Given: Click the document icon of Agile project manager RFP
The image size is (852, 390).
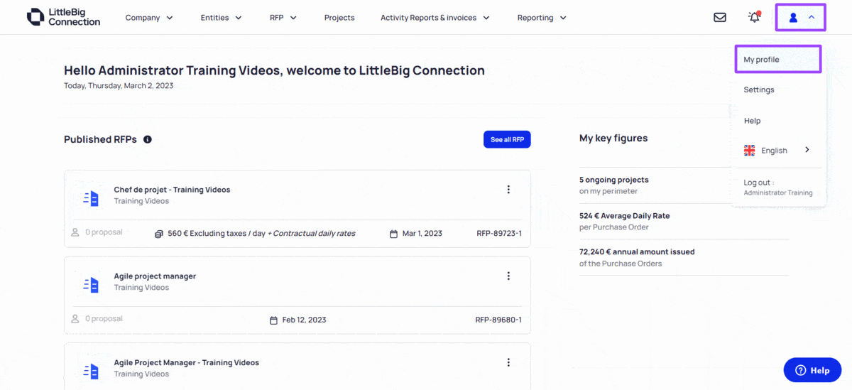Looking at the screenshot, I should (91, 285).
